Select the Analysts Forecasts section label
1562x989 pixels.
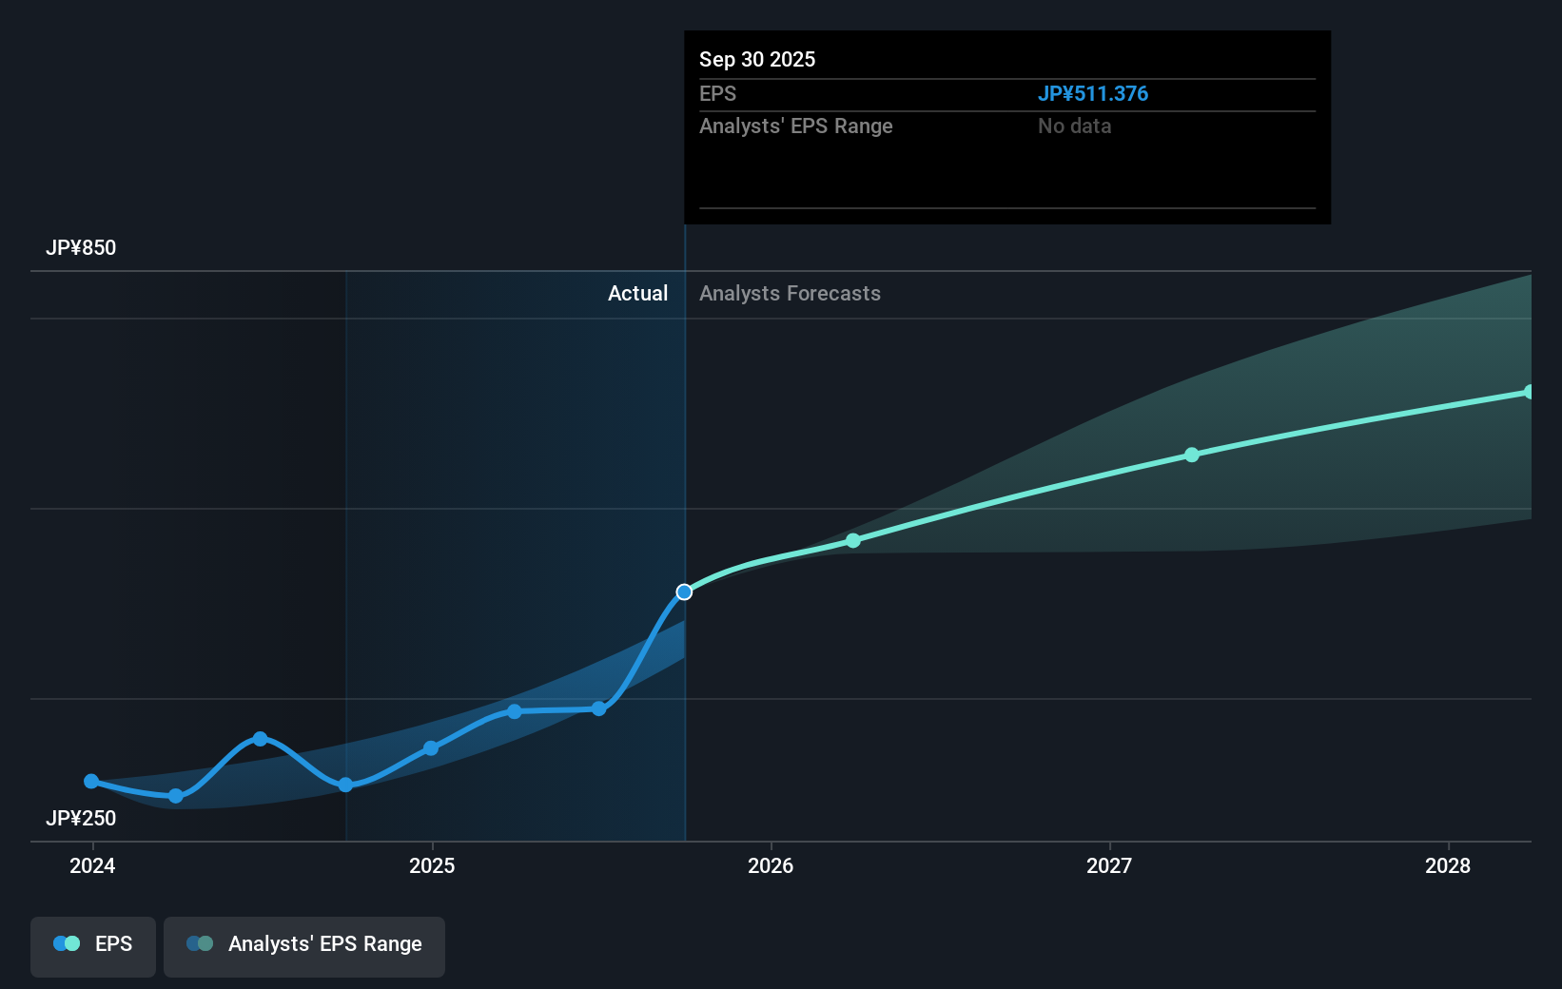pos(790,293)
